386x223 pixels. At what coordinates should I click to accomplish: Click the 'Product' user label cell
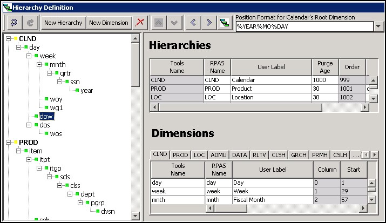point(271,89)
